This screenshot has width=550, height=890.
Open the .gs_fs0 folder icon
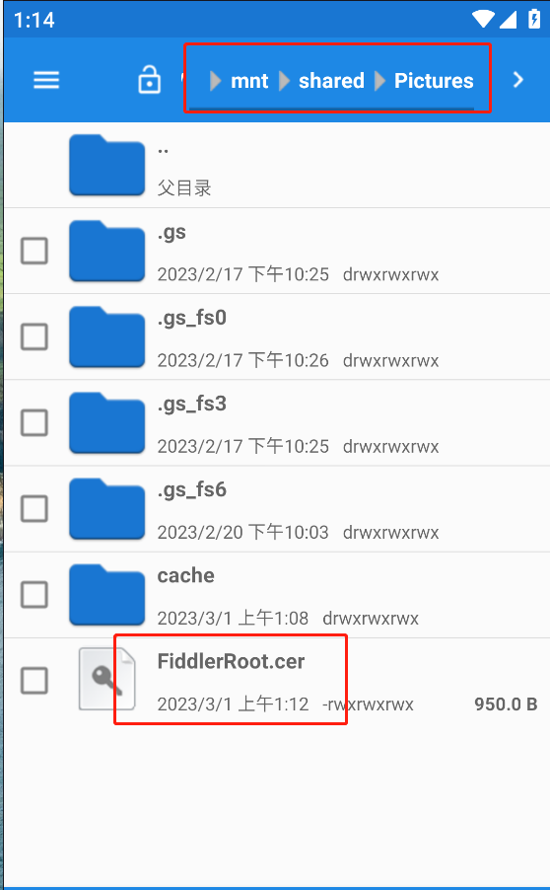(x=107, y=337)
